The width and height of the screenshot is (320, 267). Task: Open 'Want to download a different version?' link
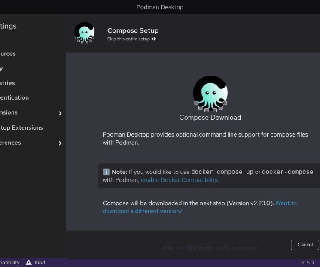click(200, 207)
